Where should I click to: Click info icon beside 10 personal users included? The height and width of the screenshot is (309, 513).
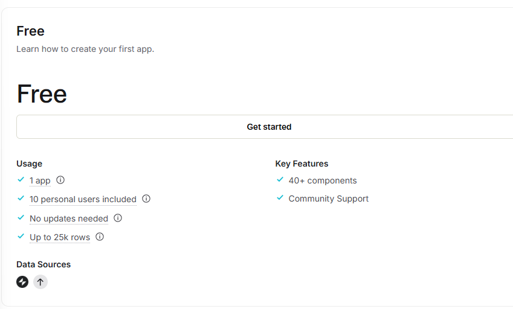click(146, 199)
